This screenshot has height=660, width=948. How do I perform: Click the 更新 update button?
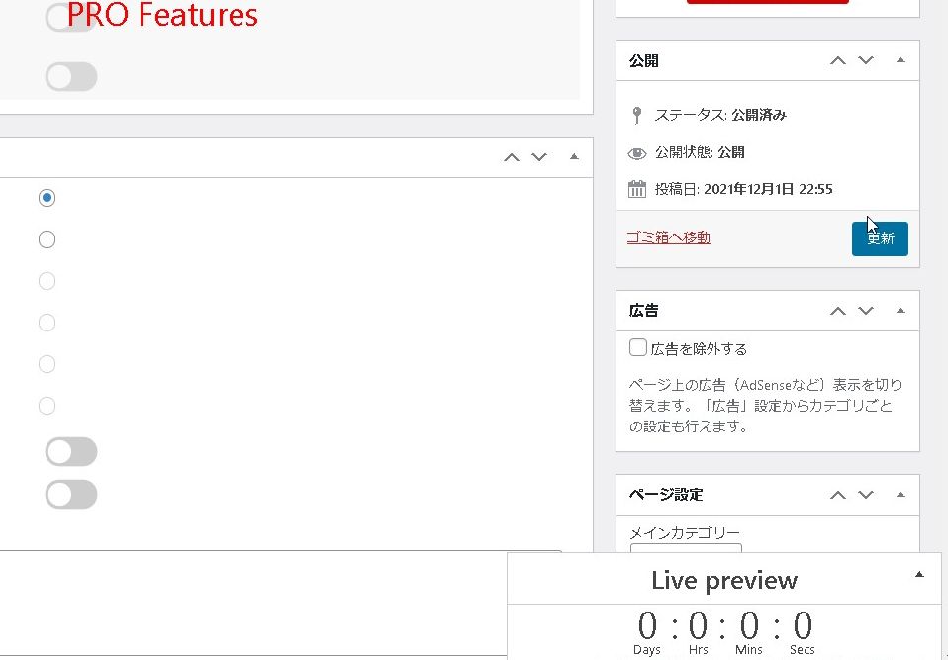pos(879,238)
